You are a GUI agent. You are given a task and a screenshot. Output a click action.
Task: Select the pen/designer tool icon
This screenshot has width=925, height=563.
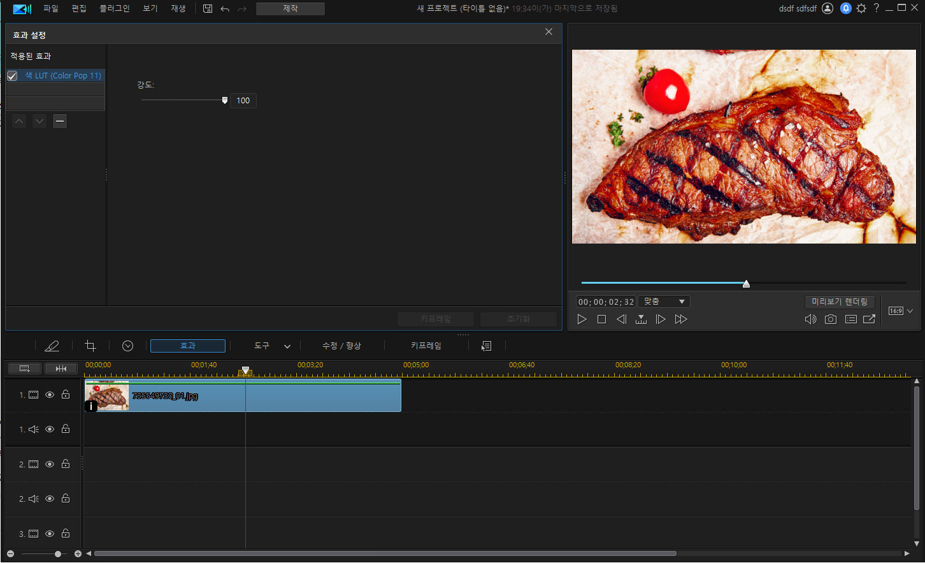[52, 346]
